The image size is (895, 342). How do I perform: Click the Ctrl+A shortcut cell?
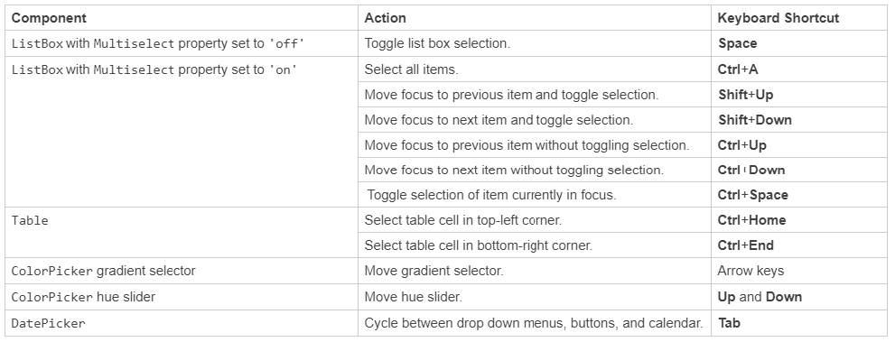[x=799, y=69]
